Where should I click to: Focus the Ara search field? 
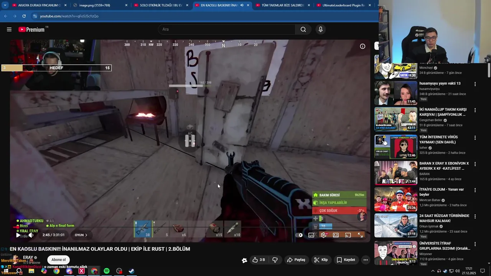[x=226, y=30]
